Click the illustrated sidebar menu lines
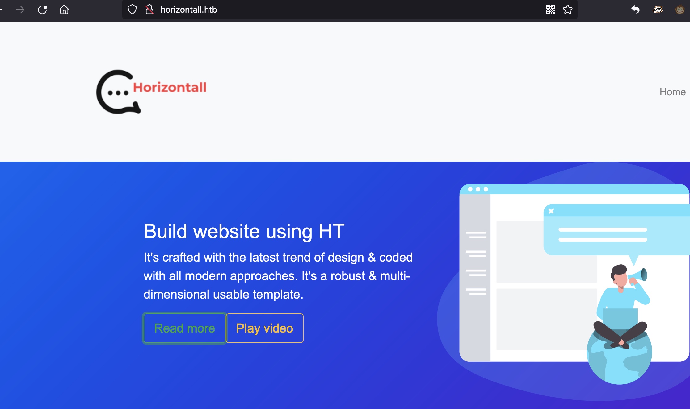 [476, 263]
